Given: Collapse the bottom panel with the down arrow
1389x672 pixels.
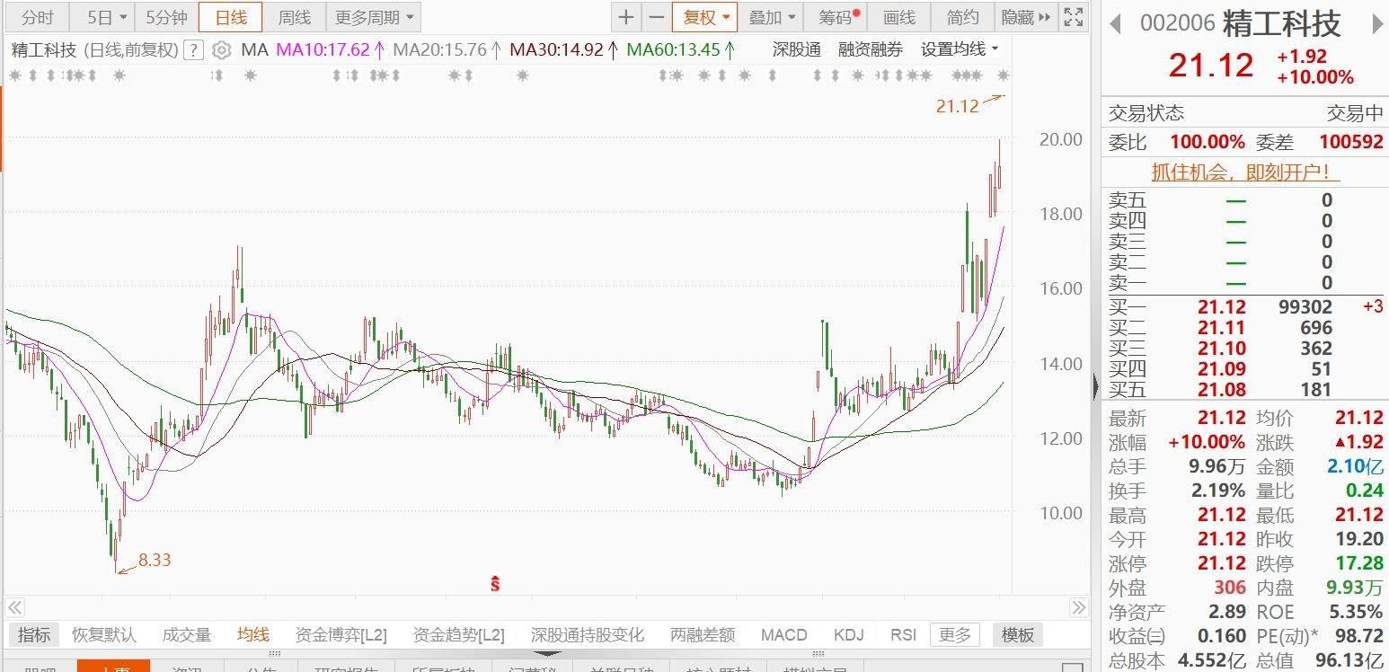Looking at the screenshot, I should point(546,654).
